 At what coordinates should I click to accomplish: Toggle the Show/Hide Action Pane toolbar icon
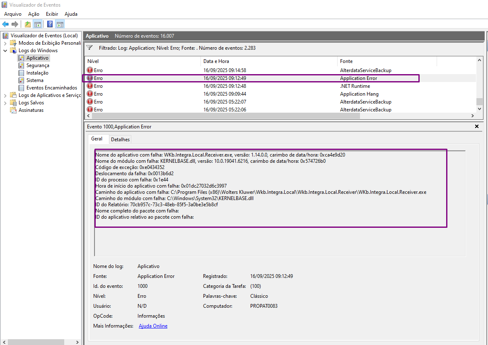[60, 24]
